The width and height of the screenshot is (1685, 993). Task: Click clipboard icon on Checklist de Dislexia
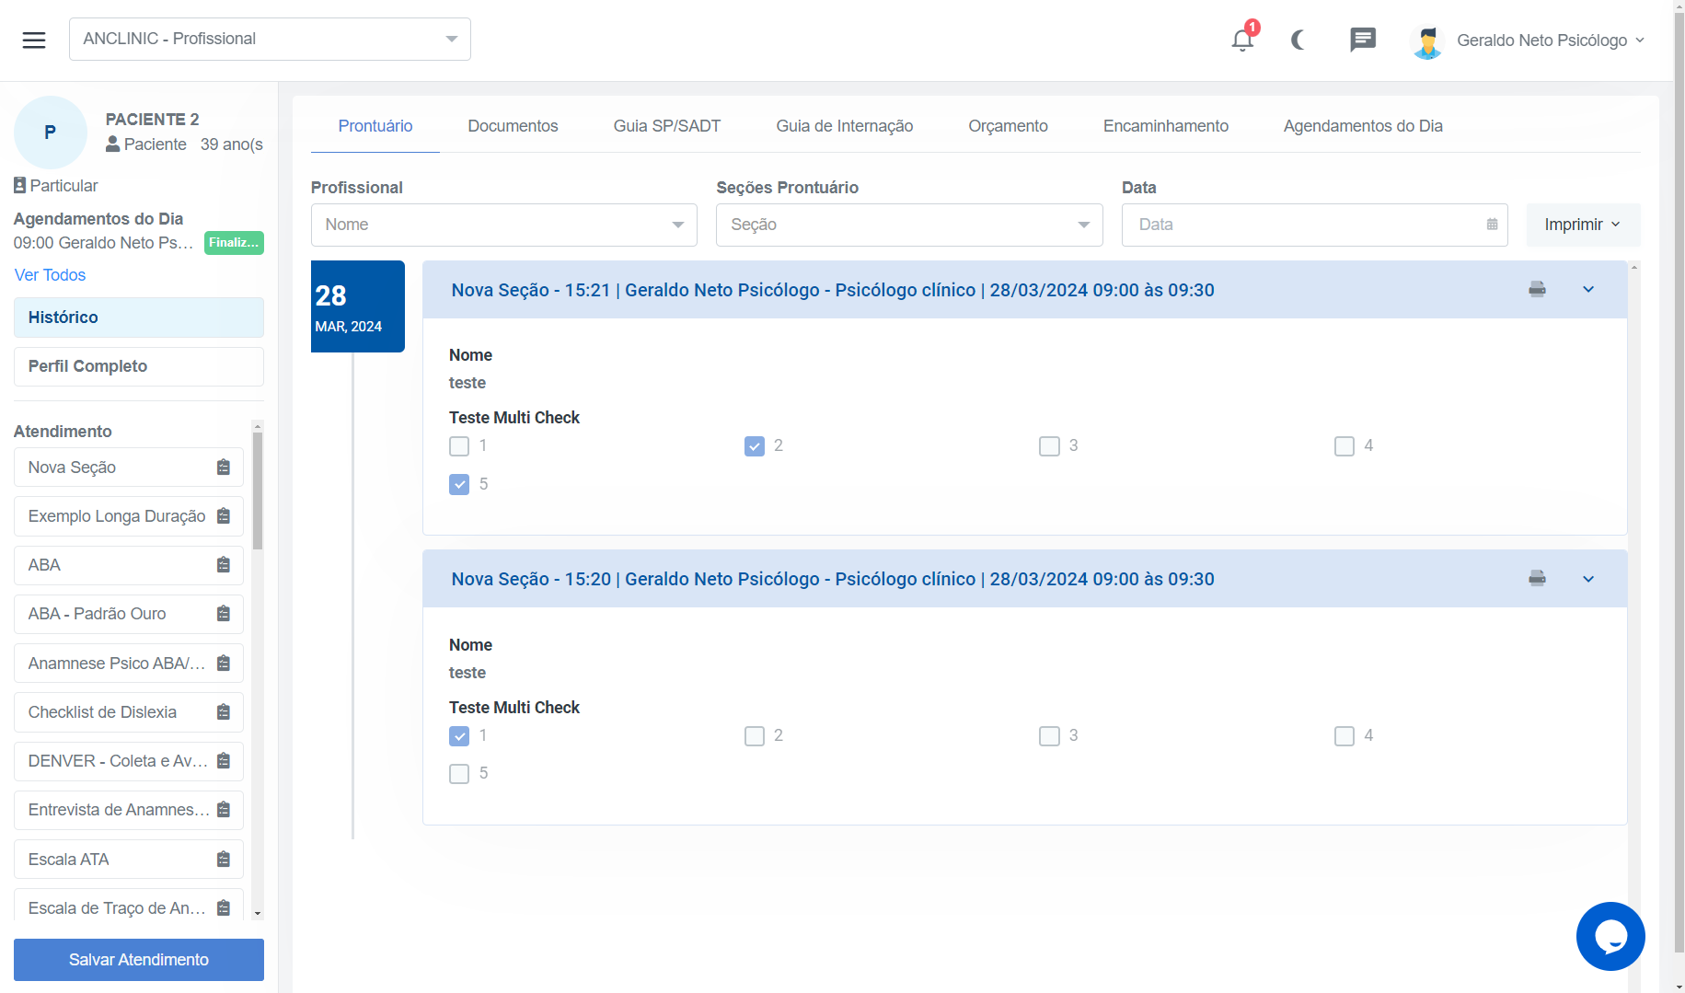coord(223,712)
